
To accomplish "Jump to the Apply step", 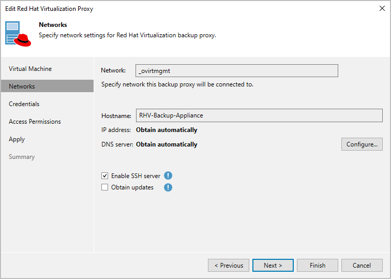I will 17,139.
